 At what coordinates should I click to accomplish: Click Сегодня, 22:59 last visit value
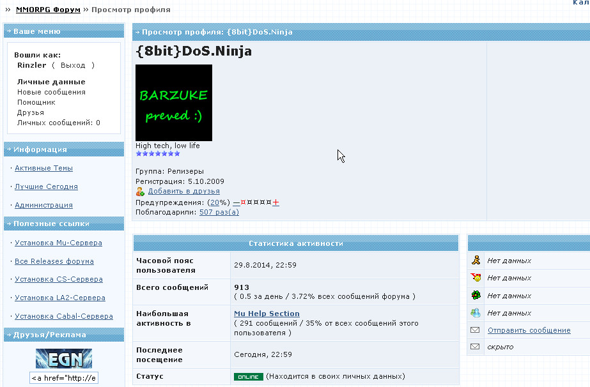[263, 354]
